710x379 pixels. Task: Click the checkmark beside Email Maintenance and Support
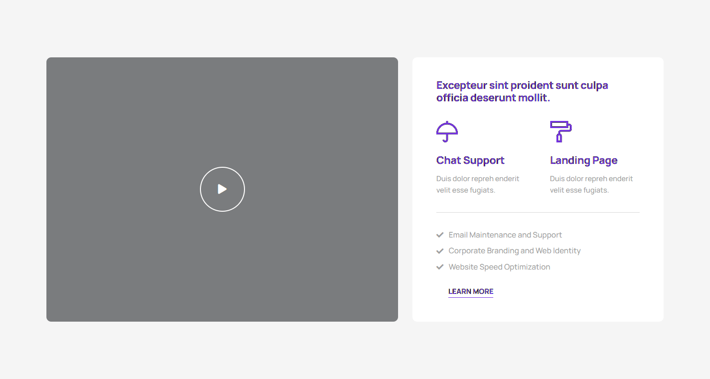click(x=440, y=235)
